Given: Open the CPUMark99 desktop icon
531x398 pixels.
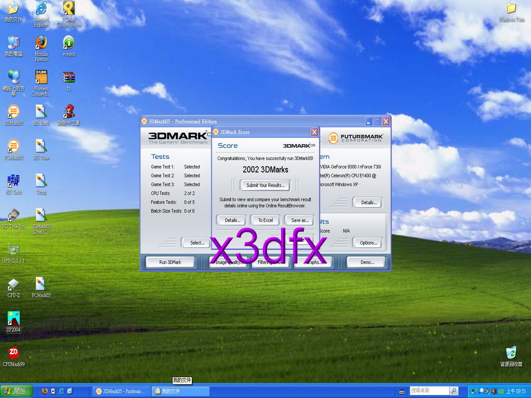Looking at the screenshot, I should (x=13, y=357).
